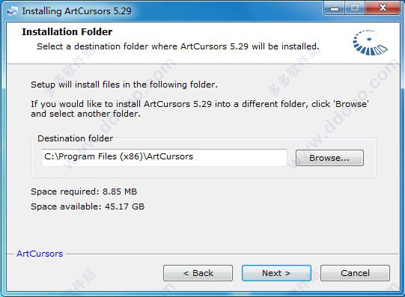Minimize the installer window
The width and height of the screenshot is (405, 297).
[335, 8]
